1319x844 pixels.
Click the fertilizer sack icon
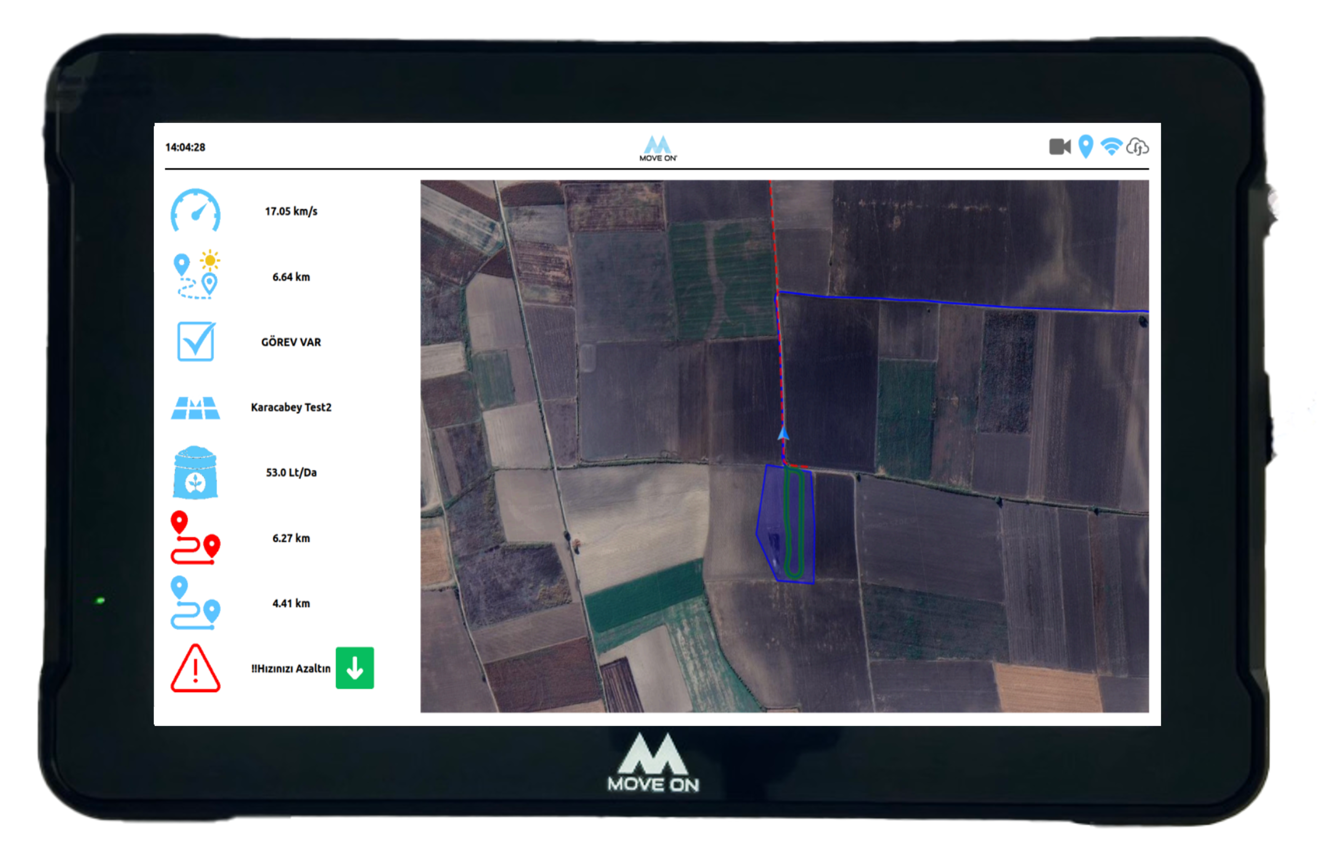pyautogui.click(x=195, y=472)
